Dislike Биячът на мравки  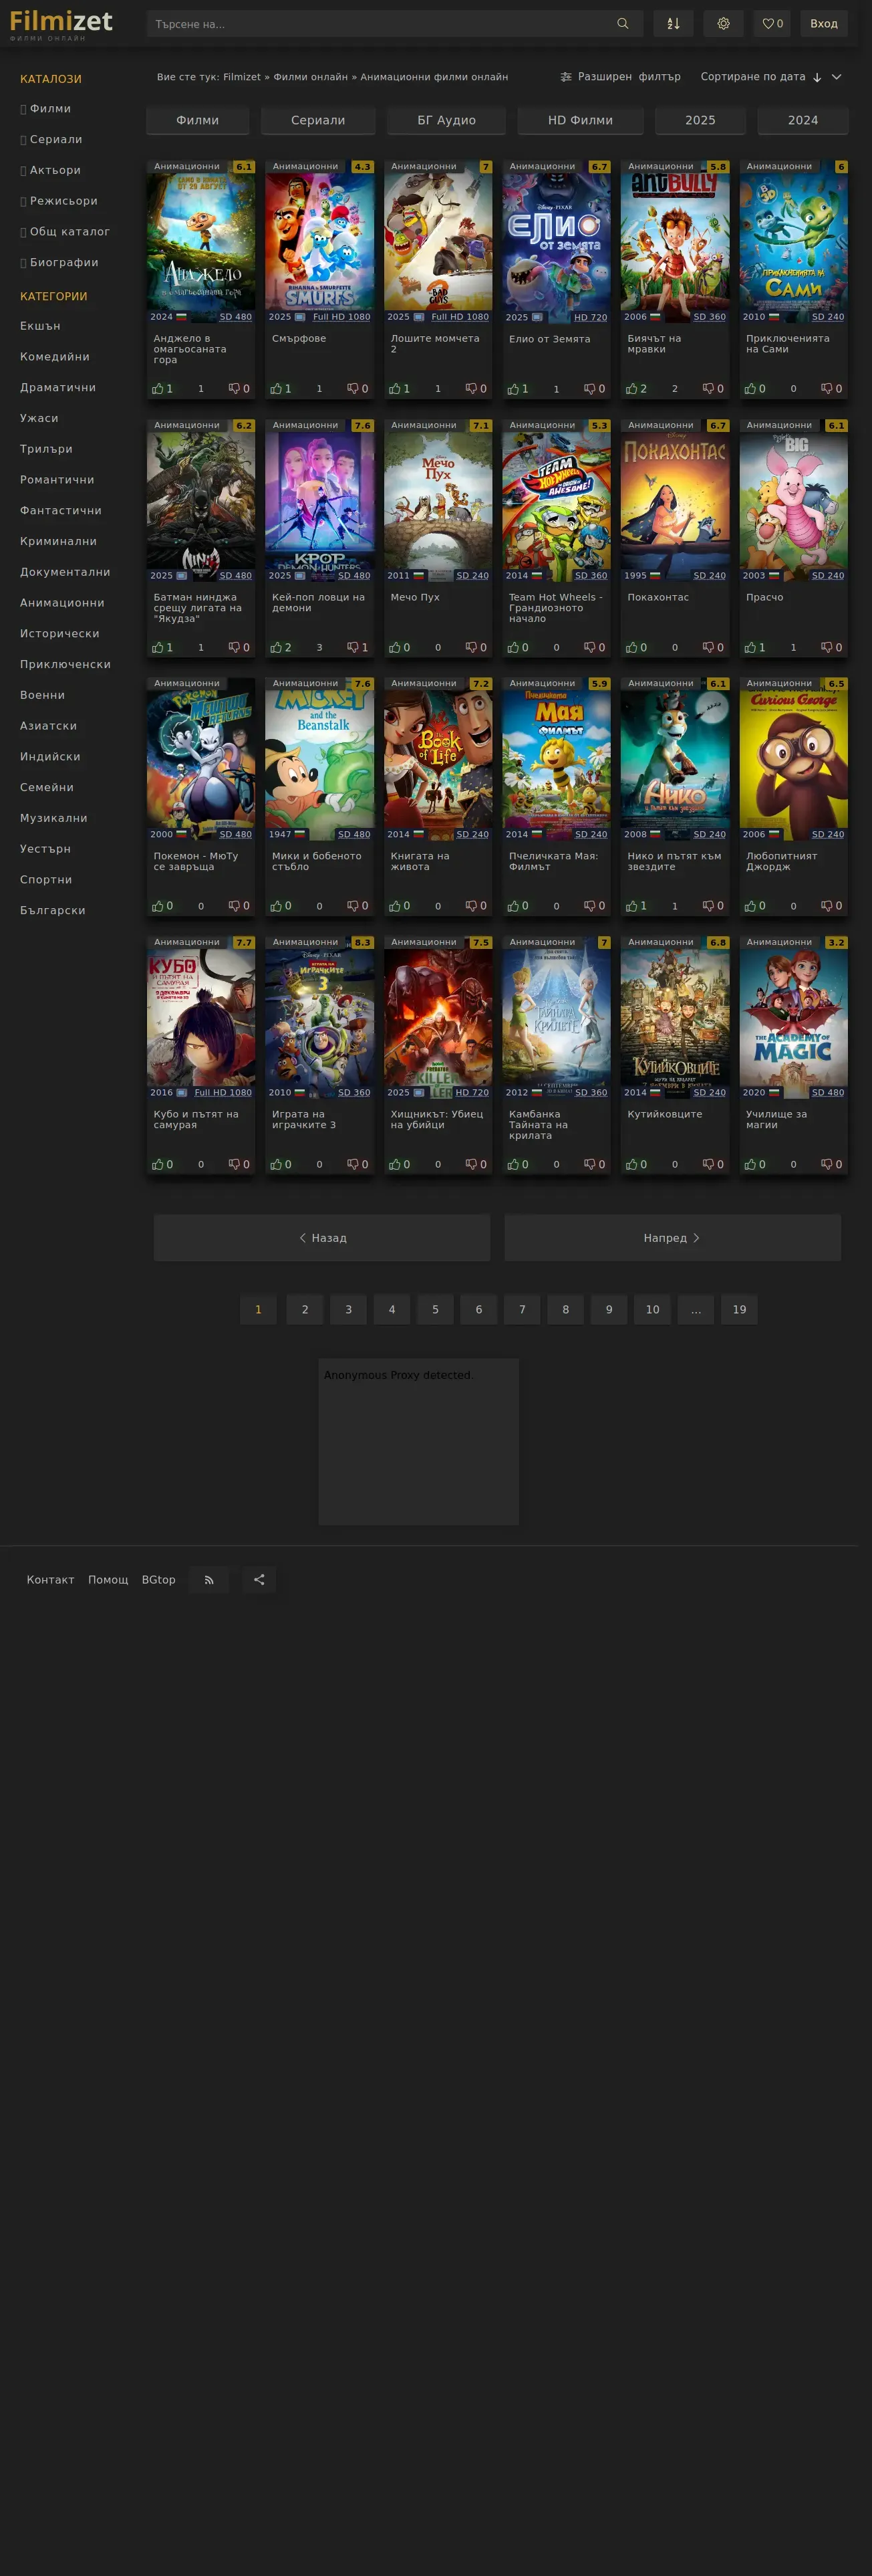713,389
